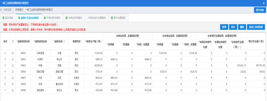This screenshot has width=267, height=101.
Task: Click the stored amount value 118.02
Action: coord(243,72)
